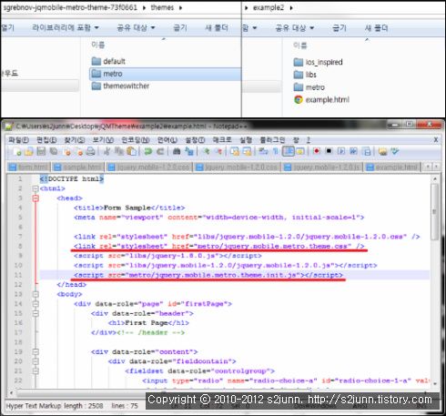This screenshot has height=416, width=446.
Task: Click the Save Recorded Macro icon
Action: tap(367, 151)
